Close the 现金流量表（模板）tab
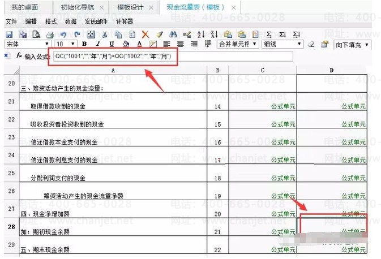381x259 pixels. click(x=233, y=8)
